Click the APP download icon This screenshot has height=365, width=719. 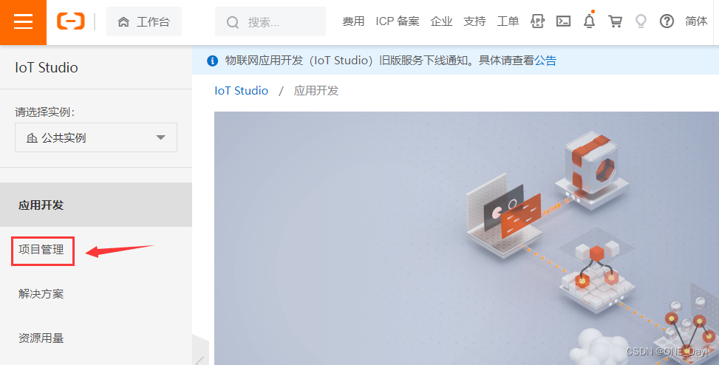pyautogui.click(x=537, y=21)
